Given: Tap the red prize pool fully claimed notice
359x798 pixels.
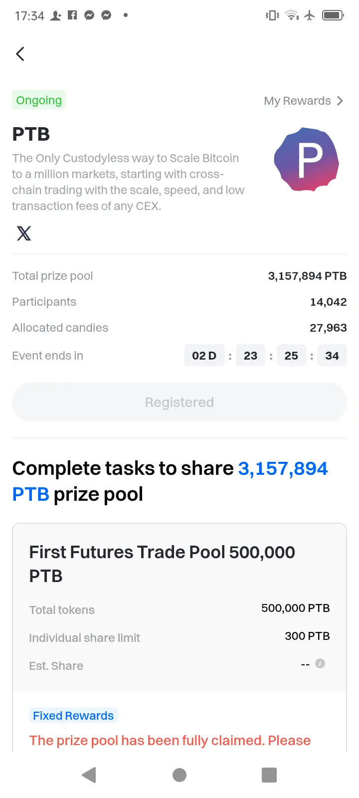Looking at the screenshot, I should 170,741.
